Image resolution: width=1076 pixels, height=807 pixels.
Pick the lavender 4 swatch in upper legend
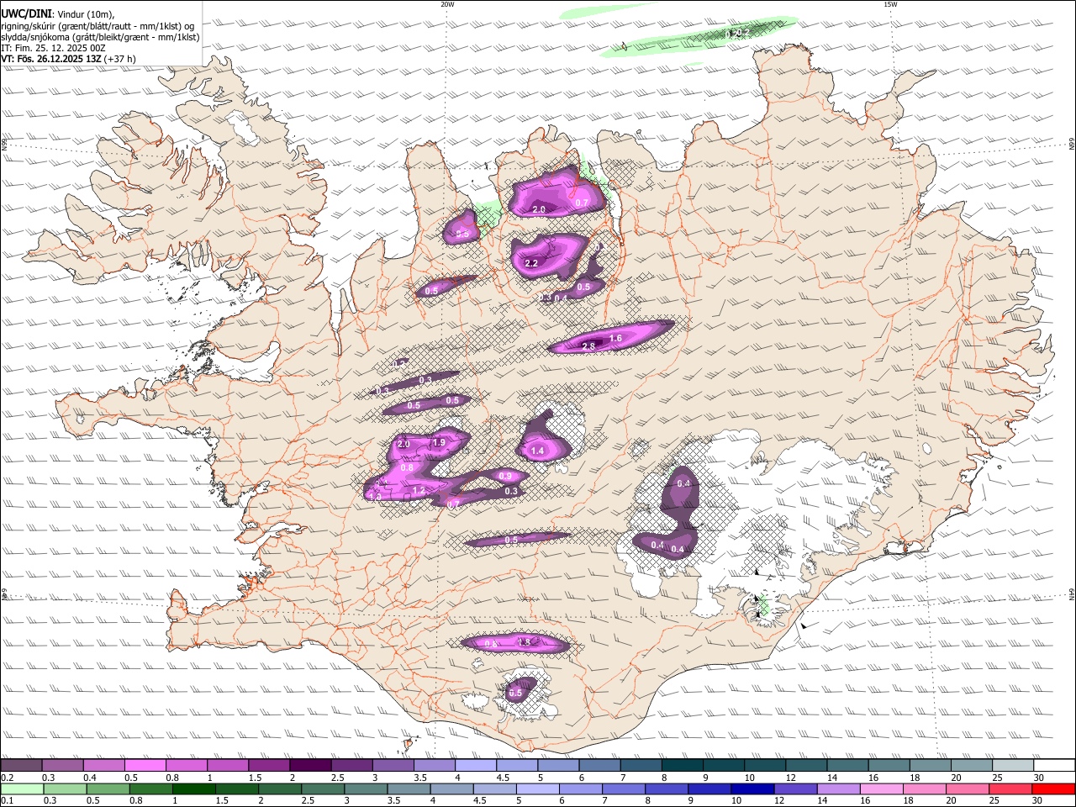[x=476, y=766]
